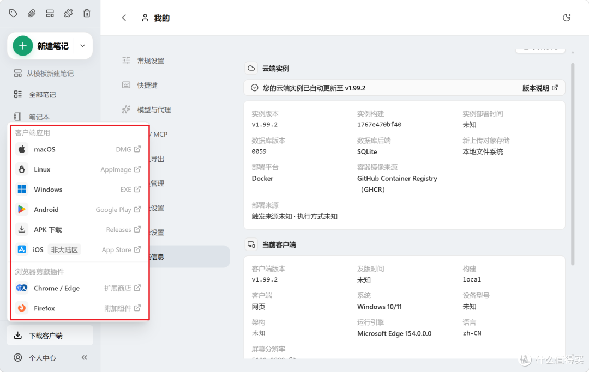Select 数据库后端 value SQLite
Image resolution: width=589 pixels, height=372 pixels.
pos(367,151)
